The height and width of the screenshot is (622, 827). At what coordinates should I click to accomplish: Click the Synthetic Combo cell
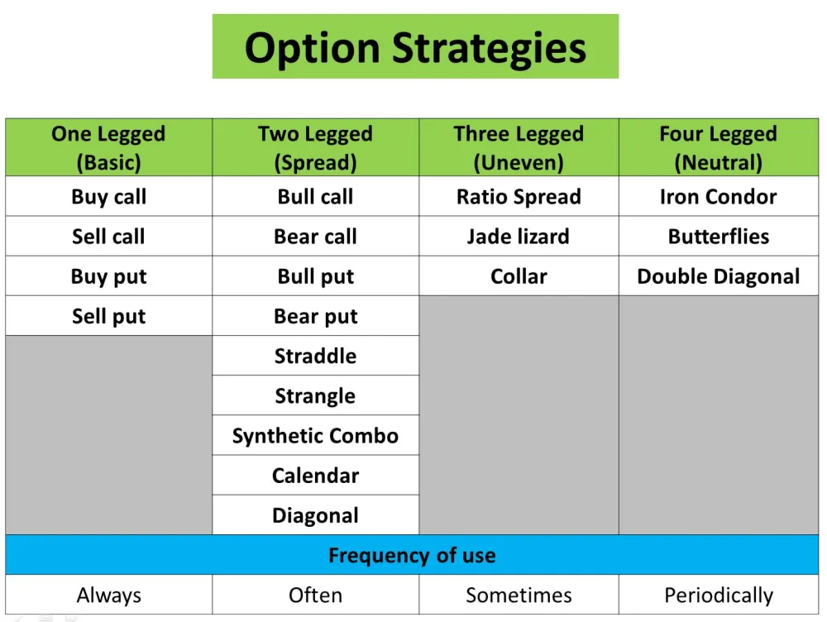click(x=315, y=435)
